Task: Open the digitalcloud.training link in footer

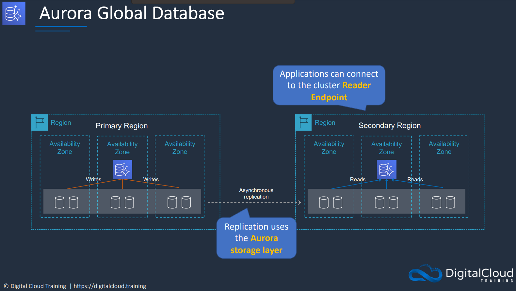Action: 110,286
